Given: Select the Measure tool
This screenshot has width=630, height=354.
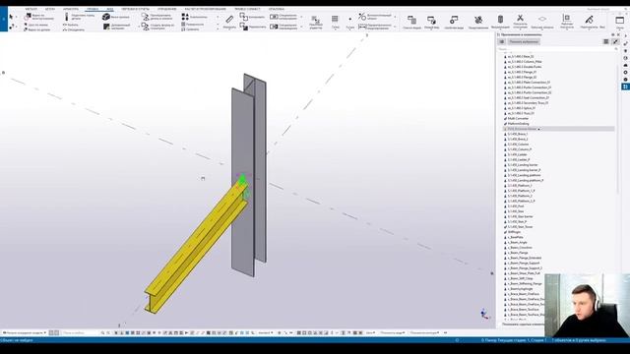Looking at the screenshot, I should (229, 21).
